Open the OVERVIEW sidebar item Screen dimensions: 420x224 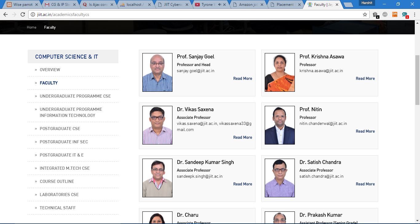tap(50, 70)
